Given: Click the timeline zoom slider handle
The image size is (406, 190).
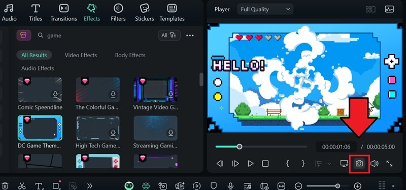Looking at the screenshot, I should pos(337,186).
